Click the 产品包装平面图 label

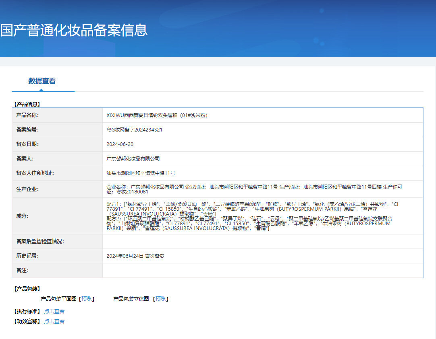pyautogui.click(x=58, y=299)
